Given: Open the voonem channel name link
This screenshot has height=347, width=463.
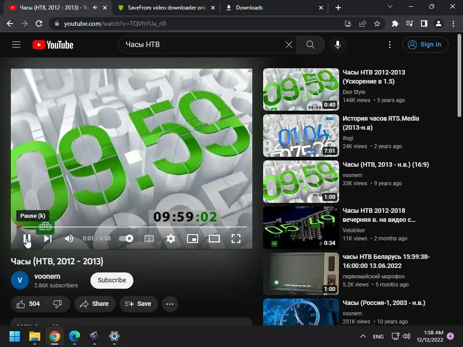Looking at the screenshot, I should tap(47, 277).
